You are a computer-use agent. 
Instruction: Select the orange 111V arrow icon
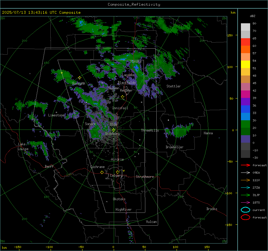[x=245, y=180]
